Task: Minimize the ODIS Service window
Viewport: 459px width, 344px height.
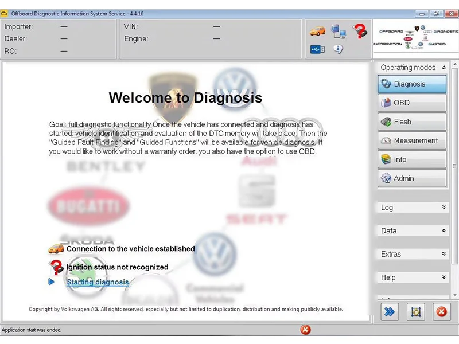Action: coord(422,14)
